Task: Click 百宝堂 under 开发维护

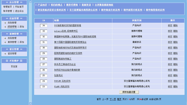Action: [x=14, y=66]
